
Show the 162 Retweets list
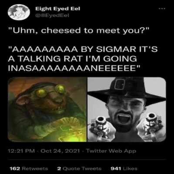pyautogui.click(x=29, y=168)
